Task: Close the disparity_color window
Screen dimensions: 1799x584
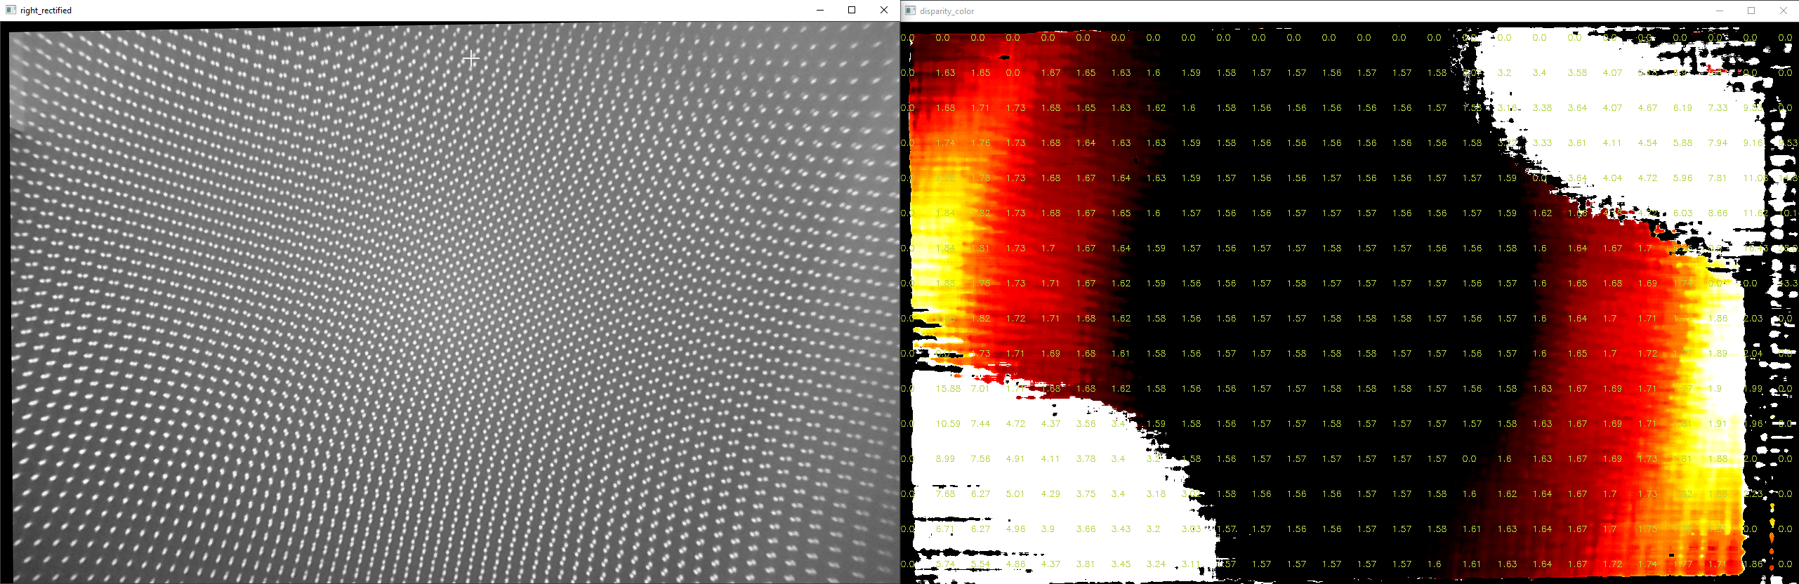Action: pyautogui.click(x=1784, y=11)
